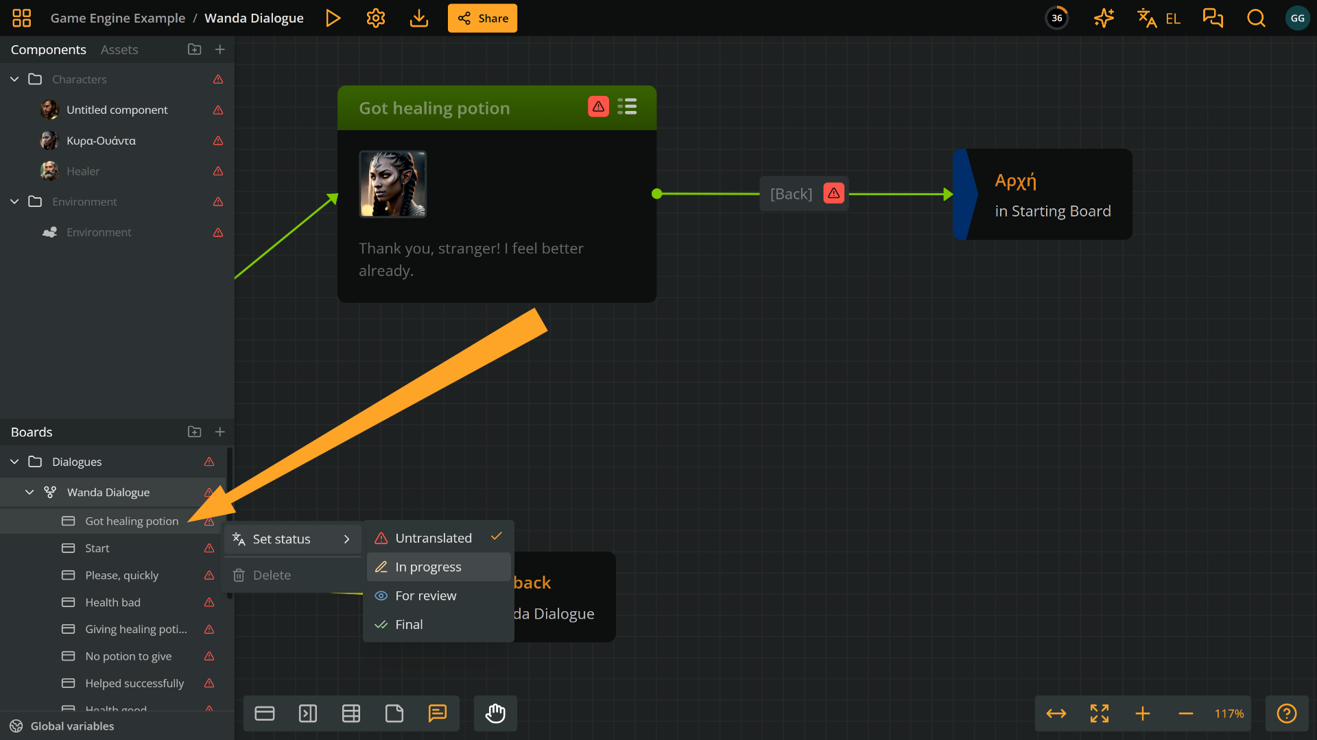Click the fit-to-screen zoom icon
Viewport: 1317px width, 740px height.
tap(1100, 714)
